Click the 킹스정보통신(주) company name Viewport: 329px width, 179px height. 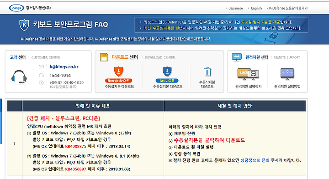pos(38,8)
